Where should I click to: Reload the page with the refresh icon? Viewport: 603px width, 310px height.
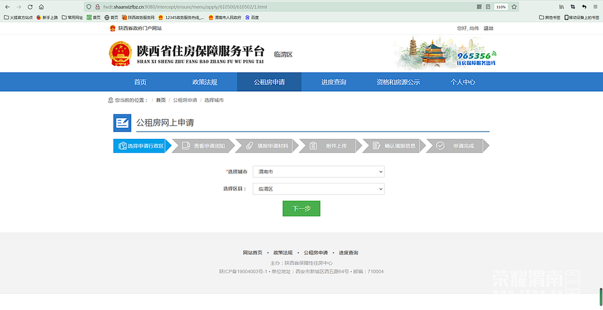(30, 7)
